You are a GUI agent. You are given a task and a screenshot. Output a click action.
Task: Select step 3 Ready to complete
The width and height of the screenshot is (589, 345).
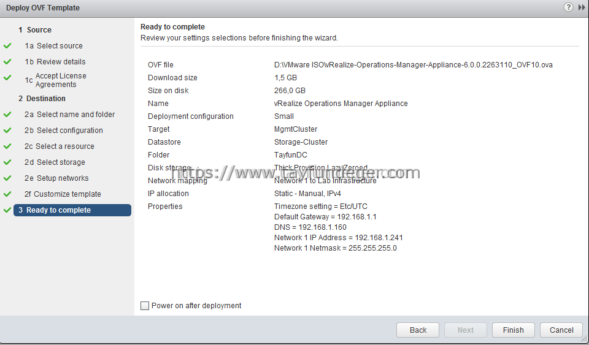72,210
